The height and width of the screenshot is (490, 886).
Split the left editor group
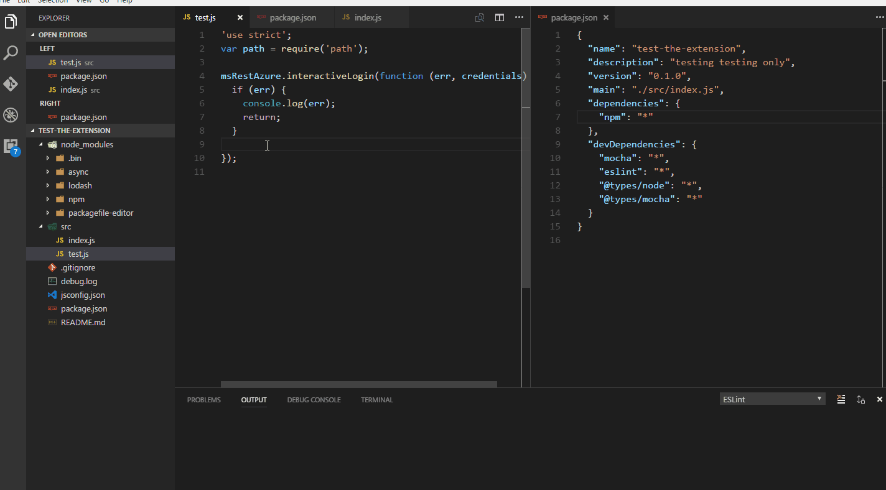[500, 17]
